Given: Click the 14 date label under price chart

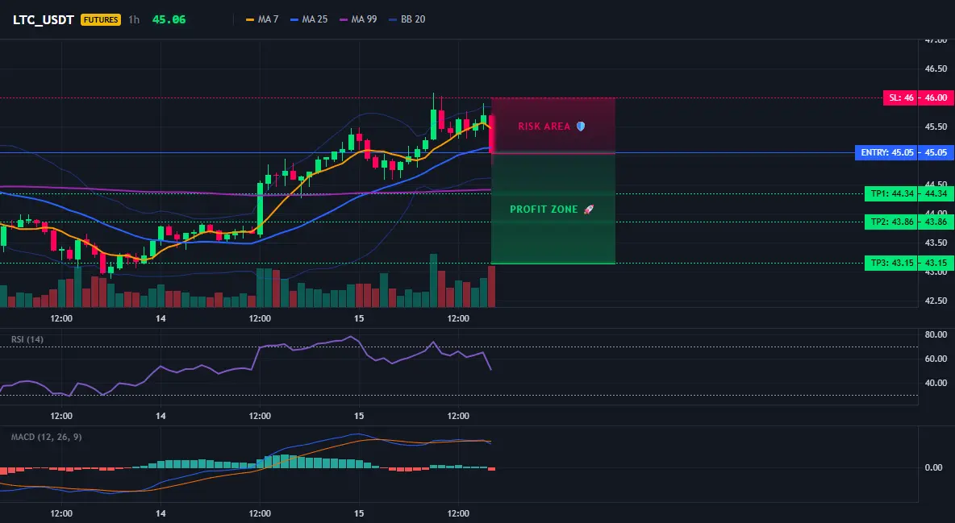Looking at the screenshot, I should click(161, 318).
